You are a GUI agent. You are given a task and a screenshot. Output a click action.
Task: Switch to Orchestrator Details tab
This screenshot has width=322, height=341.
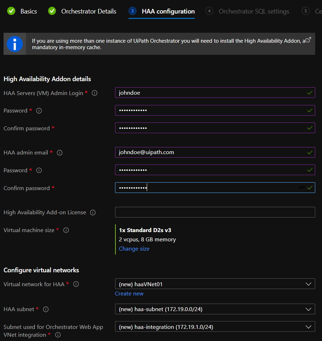point(83,11)
